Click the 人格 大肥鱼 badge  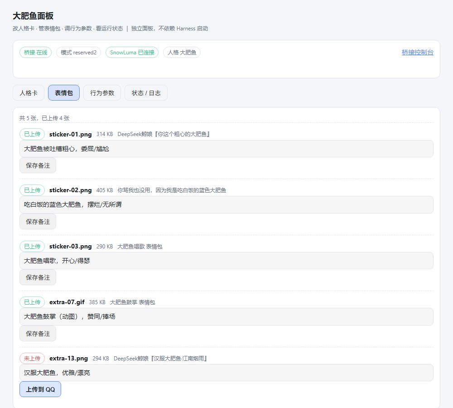click(182, 52)
